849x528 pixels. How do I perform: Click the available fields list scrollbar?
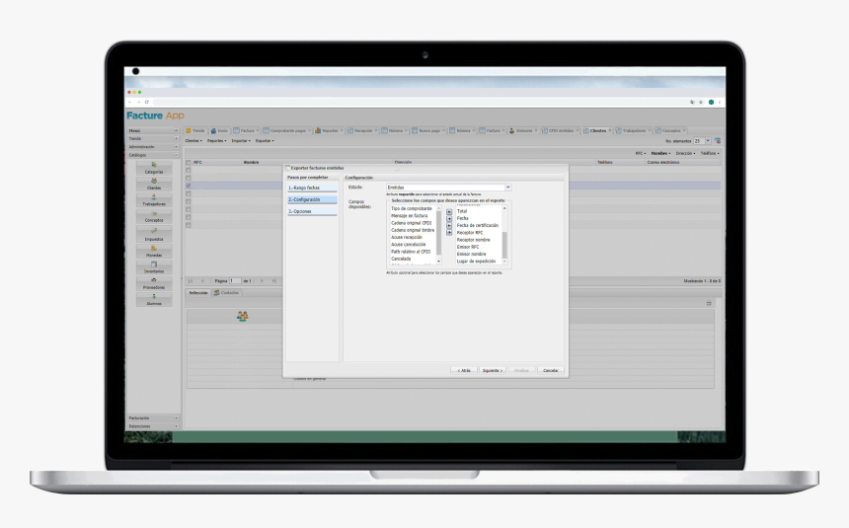(438, 234)
